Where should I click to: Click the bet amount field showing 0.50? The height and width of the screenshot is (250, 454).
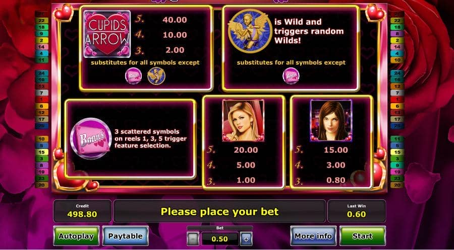pos(220,239)
